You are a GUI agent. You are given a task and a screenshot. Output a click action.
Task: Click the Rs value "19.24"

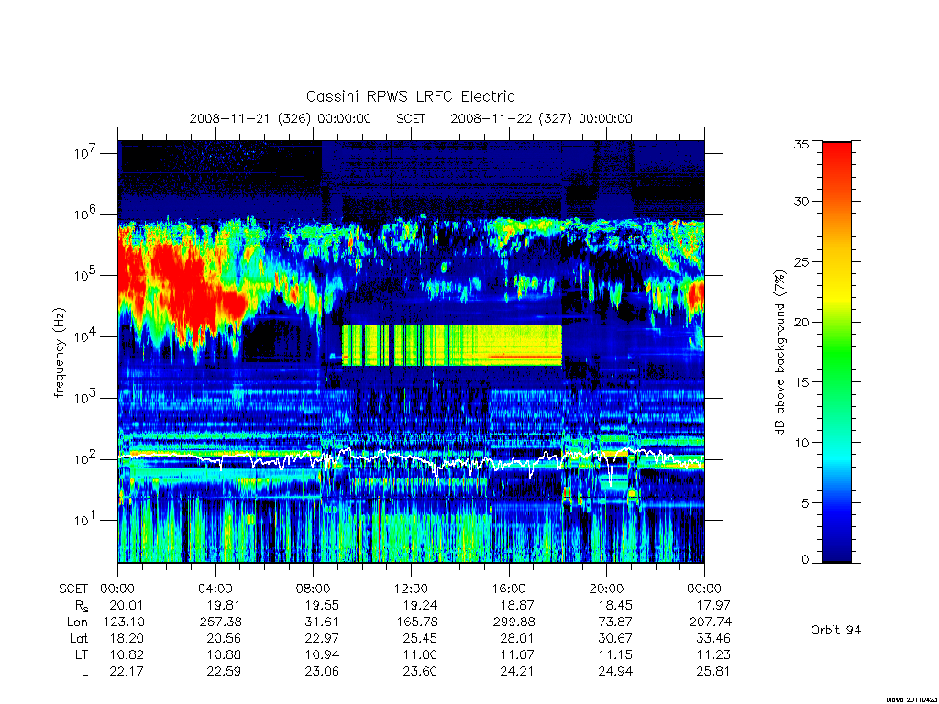click(x=420, y=605)
